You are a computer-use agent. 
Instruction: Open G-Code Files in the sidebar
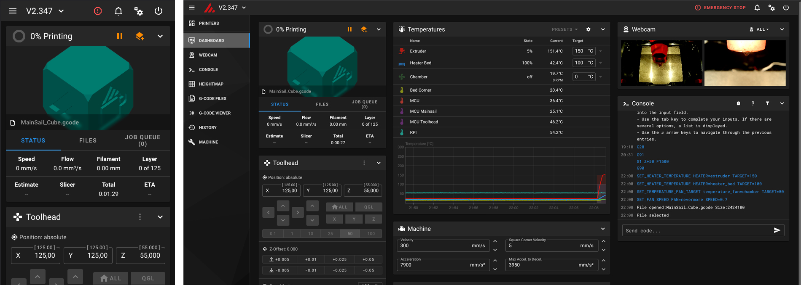click(x=212, y=99)
